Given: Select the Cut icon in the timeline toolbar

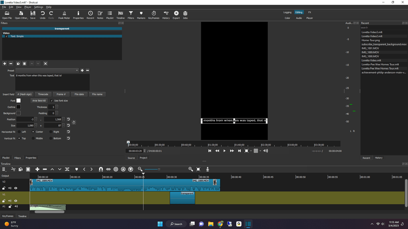Looking at the screenshot, I should click(x=12, y=169).
